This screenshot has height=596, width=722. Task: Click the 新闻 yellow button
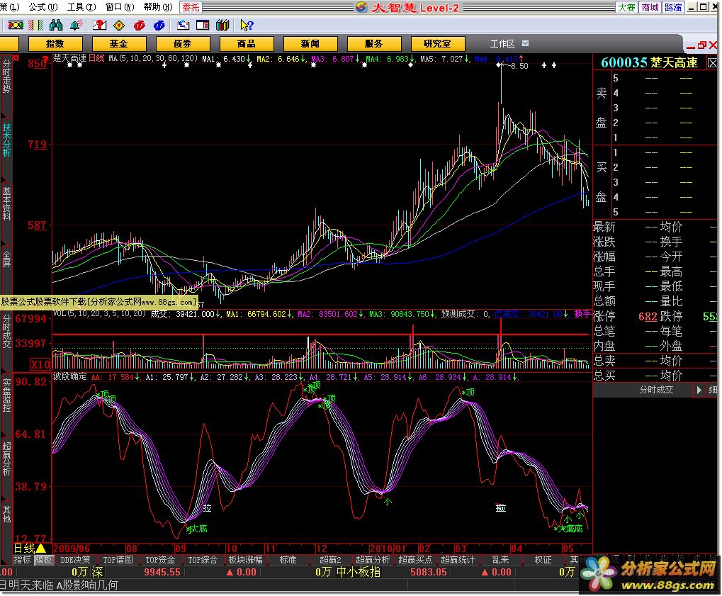pyautogui.click(x=310, y=44)
